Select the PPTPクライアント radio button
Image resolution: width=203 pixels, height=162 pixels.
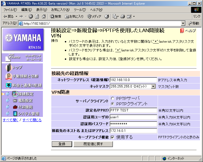113,104
